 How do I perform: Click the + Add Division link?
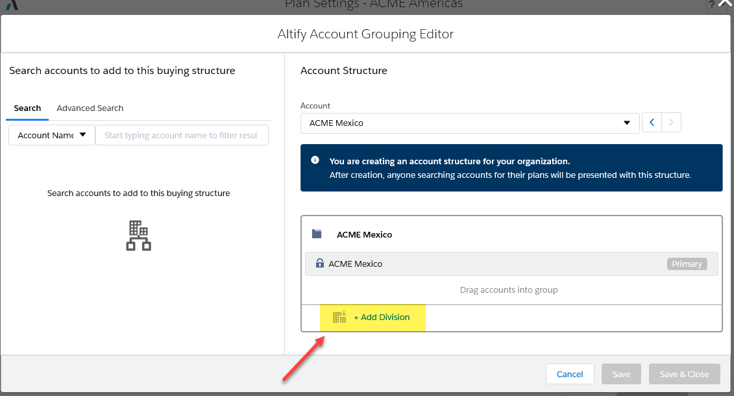pos(382,317)
